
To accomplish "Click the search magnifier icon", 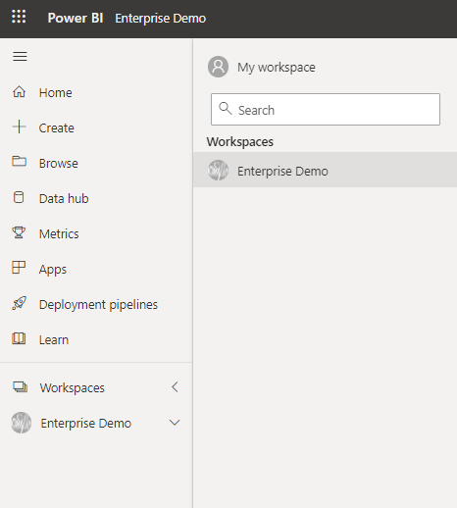I will (x=226, y=109).
